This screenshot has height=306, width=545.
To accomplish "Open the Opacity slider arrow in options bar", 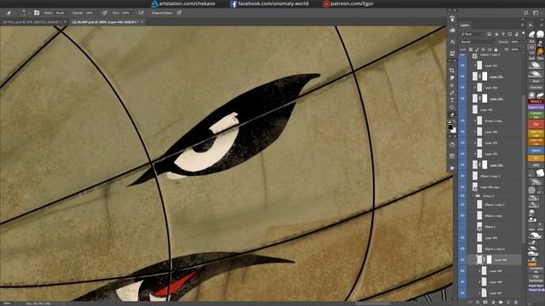I will click(x=97, y=13).
